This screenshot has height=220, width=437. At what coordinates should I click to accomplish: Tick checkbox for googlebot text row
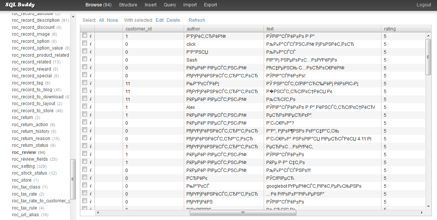click(84, 185)
